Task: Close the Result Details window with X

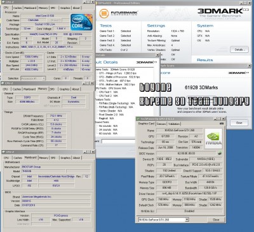Action: click(x=157, y=55)
